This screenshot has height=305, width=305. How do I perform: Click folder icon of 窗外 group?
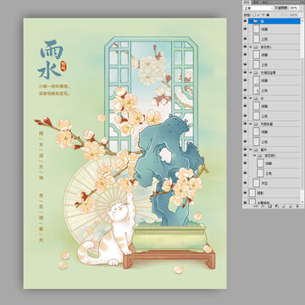256,149
